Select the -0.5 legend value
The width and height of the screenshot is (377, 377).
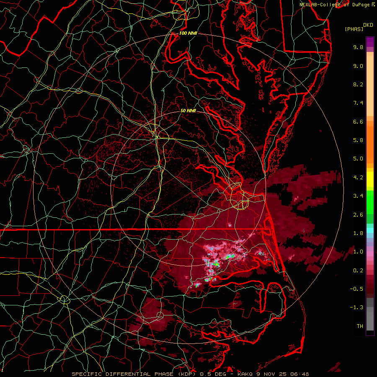[x=356, y=289]
